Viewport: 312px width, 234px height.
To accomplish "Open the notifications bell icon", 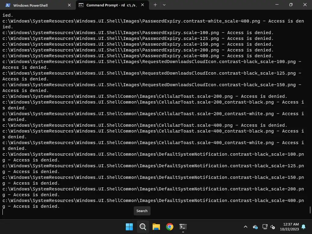I will 304,227.
